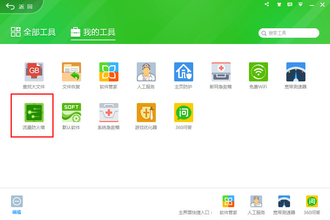Open the 免费WiFi free WiFi tool

258,72
